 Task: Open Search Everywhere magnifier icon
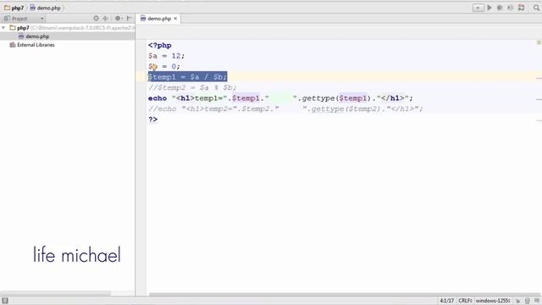(x=536, y=8)
